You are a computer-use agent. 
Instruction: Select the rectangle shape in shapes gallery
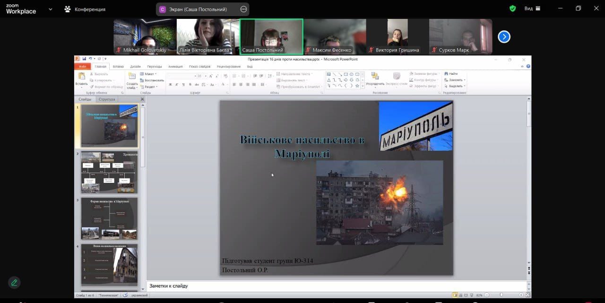pyautogui.click(x=346, y=74)
